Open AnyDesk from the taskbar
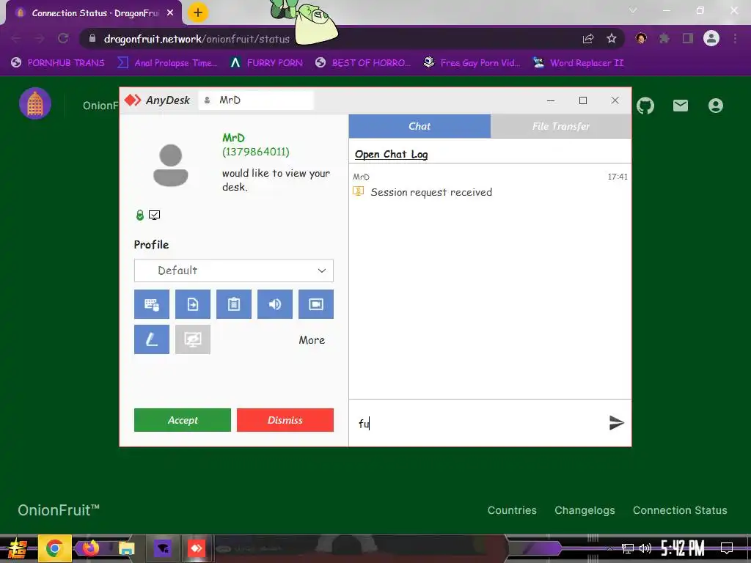The image size is (751, 563). [197, 548]
